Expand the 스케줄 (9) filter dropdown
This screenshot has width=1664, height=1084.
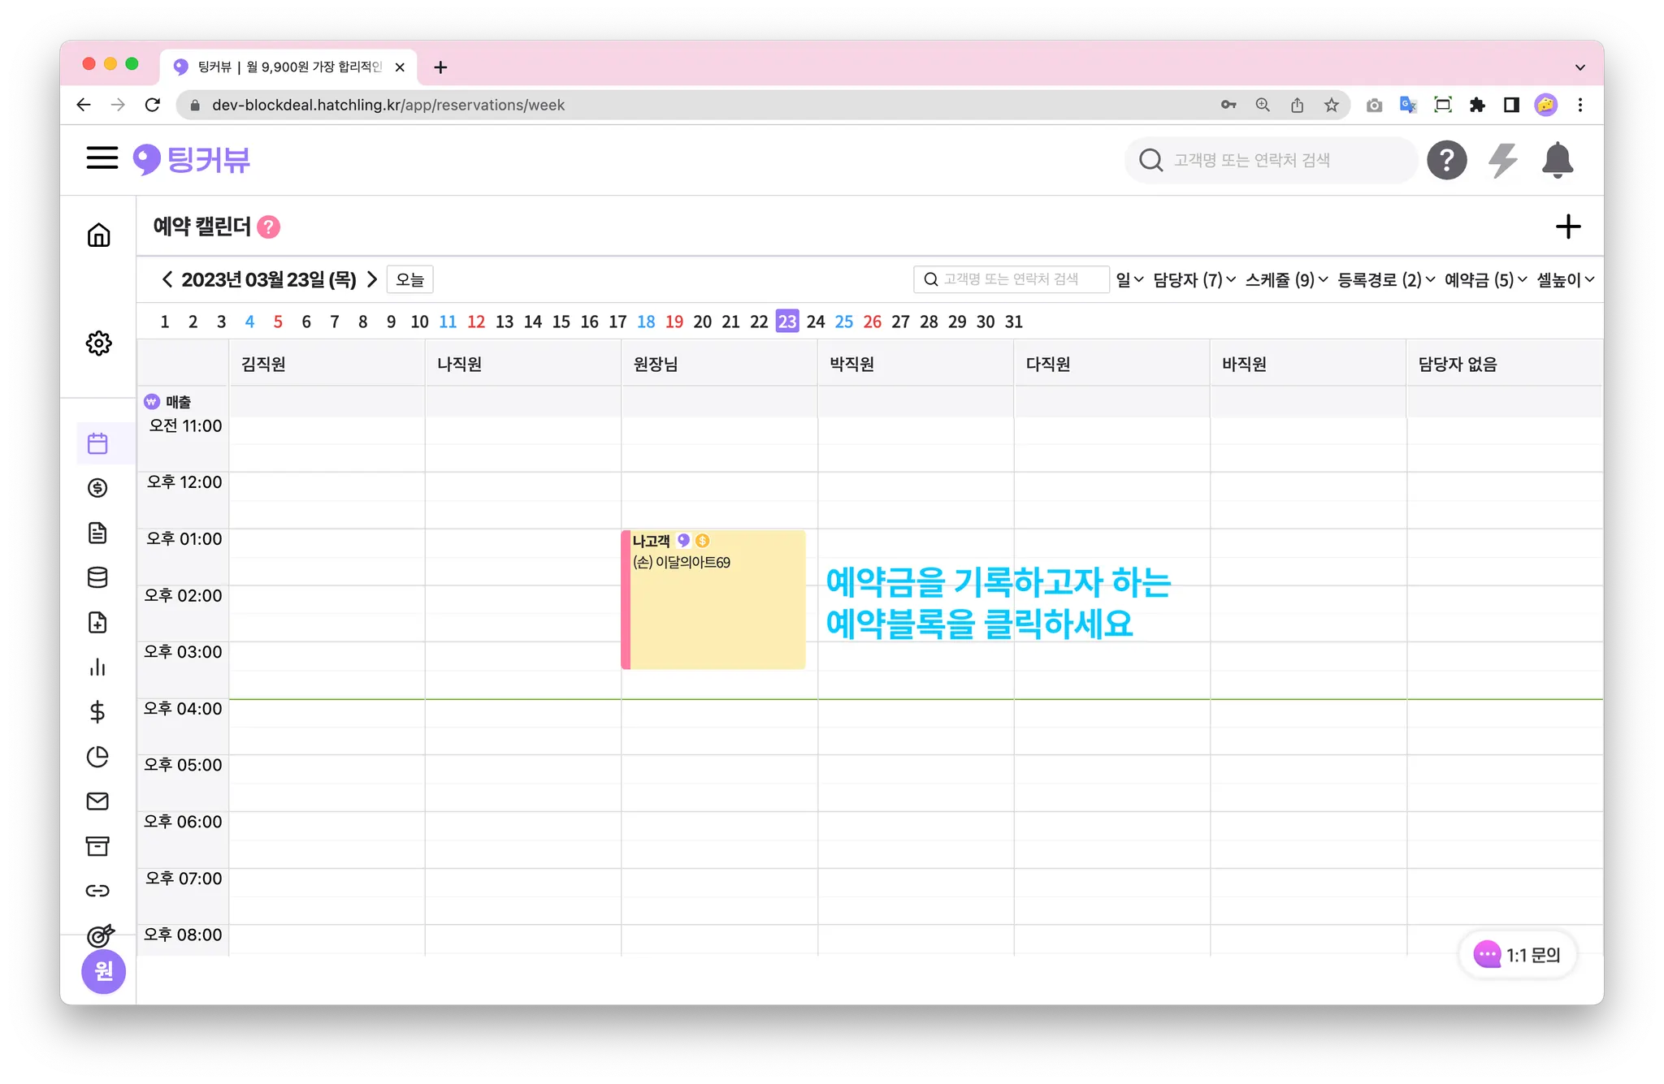coord(1286,280)
